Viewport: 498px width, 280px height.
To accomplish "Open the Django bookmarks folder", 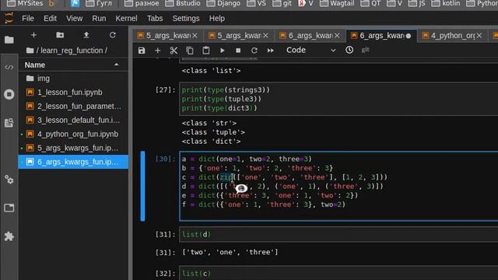I will point(224,3).
